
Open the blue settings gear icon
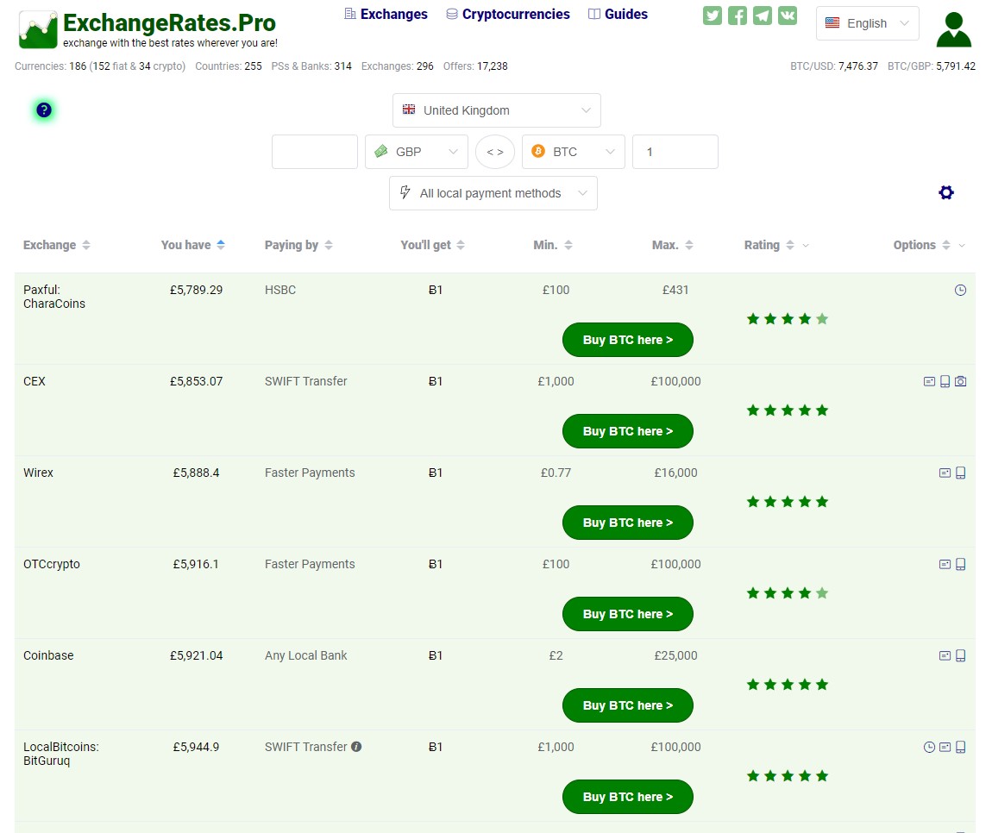pos(946,193)
